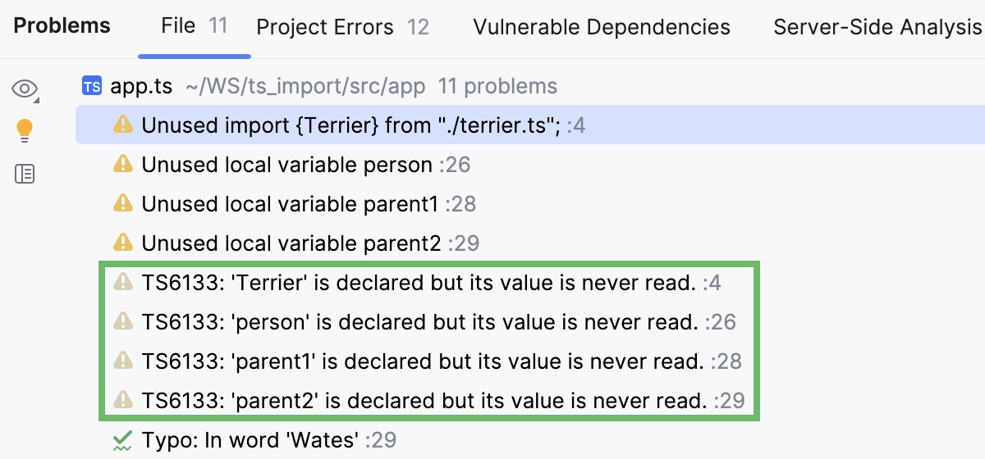
Task: Switch to the Project Errors tab
Action: [342, 27]
